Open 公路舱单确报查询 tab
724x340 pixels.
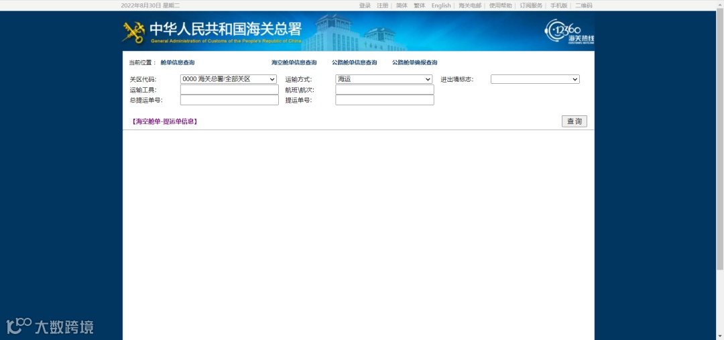tap(415, 62)
